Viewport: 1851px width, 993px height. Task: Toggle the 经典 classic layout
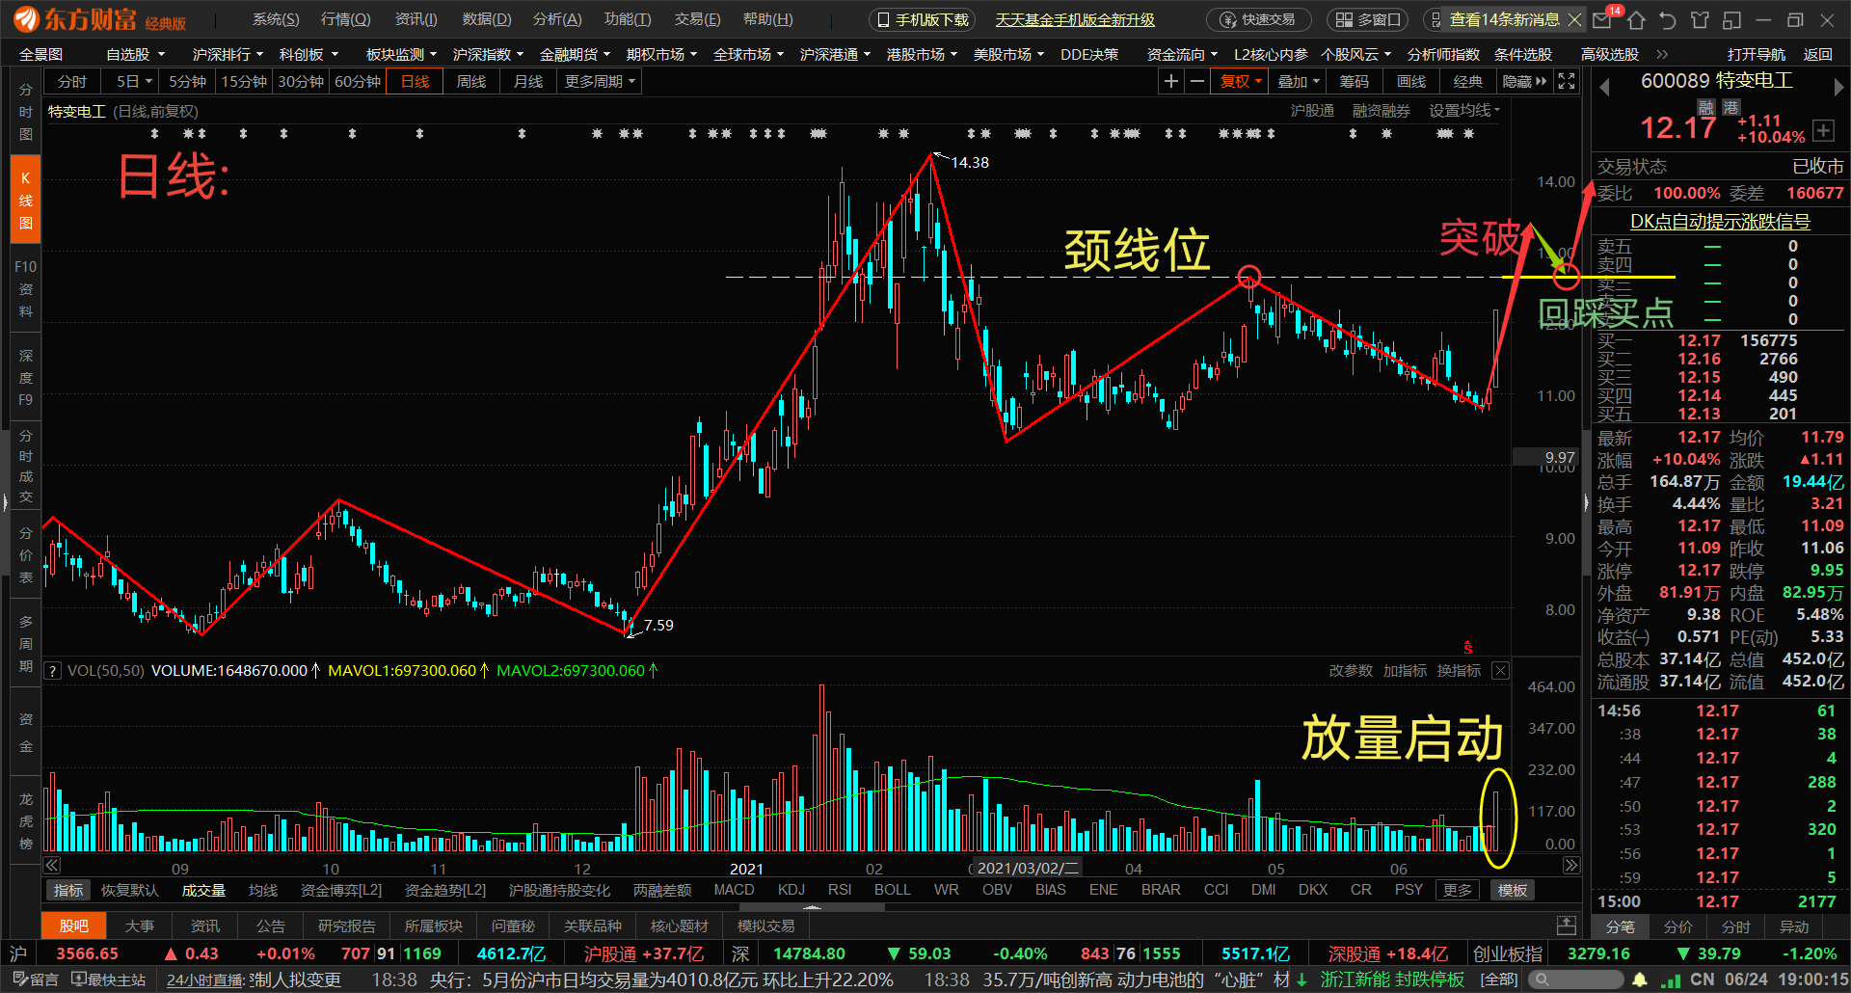[1468, 82]
